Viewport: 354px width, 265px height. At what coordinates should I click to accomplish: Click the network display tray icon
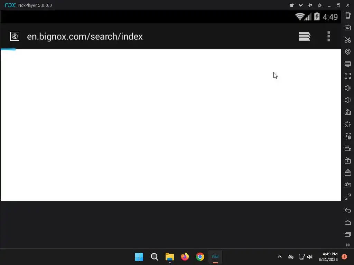(x=301, y=257)
